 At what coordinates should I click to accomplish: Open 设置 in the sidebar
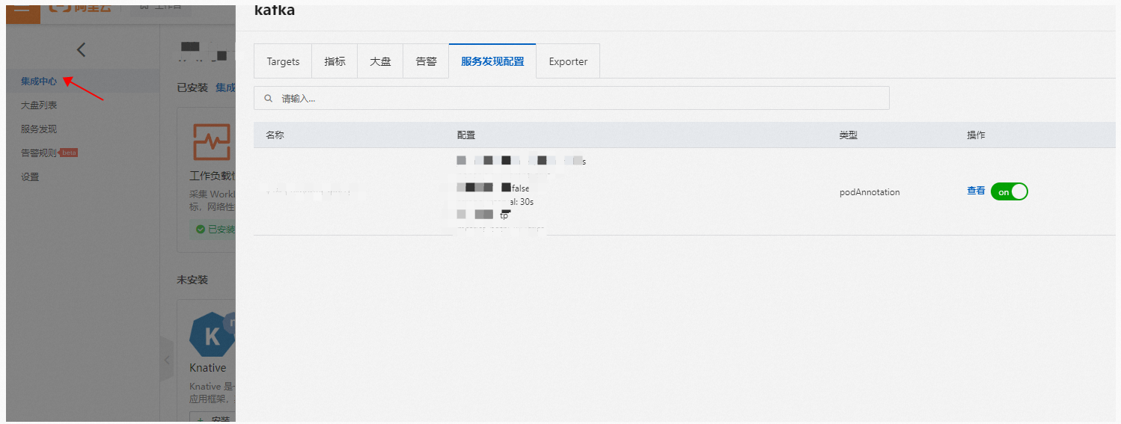tap(30, 176)
